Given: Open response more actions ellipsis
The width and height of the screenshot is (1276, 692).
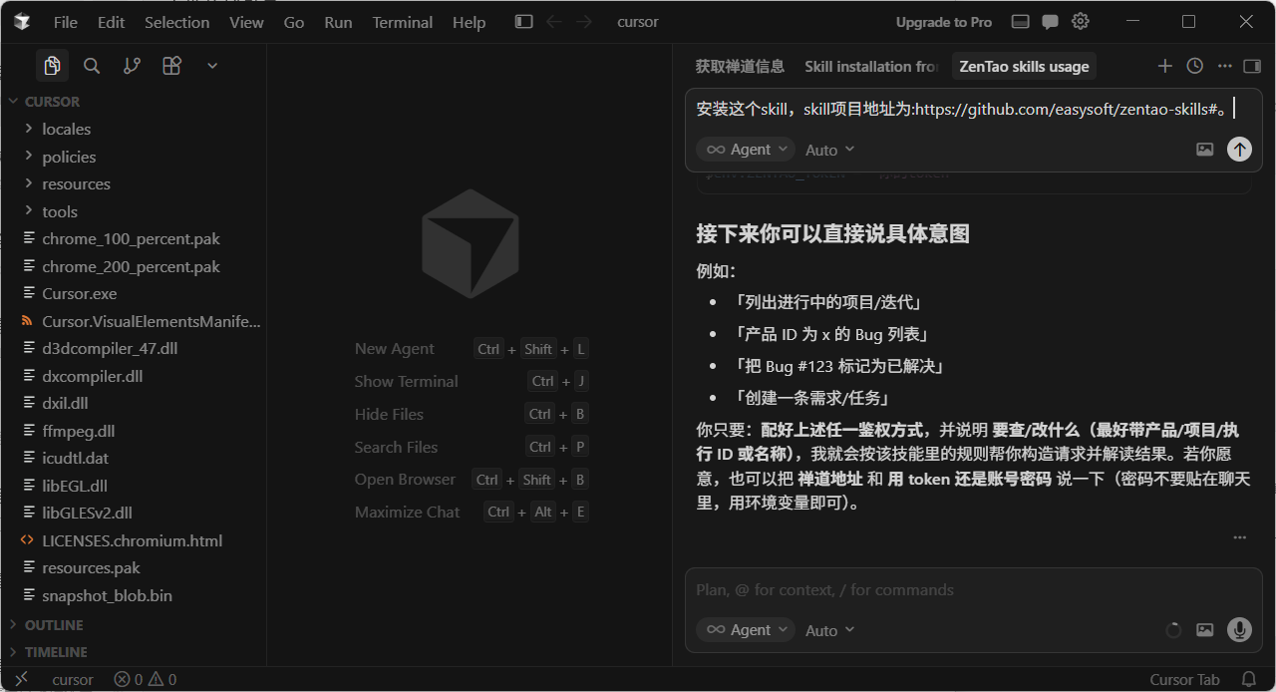Looking at the screenshot, I should 1239,537.
